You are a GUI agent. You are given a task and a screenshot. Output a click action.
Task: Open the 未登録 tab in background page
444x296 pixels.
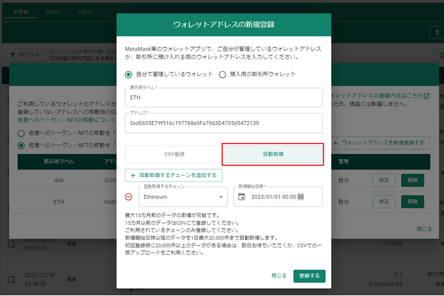coord(20,12)
